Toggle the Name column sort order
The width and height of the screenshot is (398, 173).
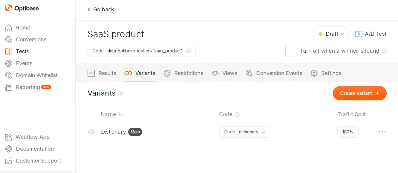(121, 114)
